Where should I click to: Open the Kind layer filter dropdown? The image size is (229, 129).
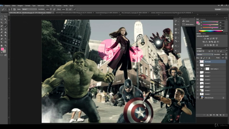tap(200, 51)
